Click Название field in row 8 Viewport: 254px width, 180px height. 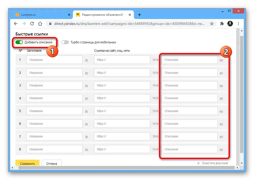(x=54, y=149)
